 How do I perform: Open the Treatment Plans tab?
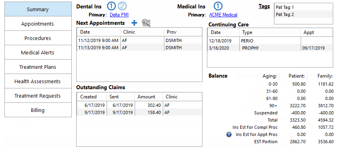(x=38, y=67)
